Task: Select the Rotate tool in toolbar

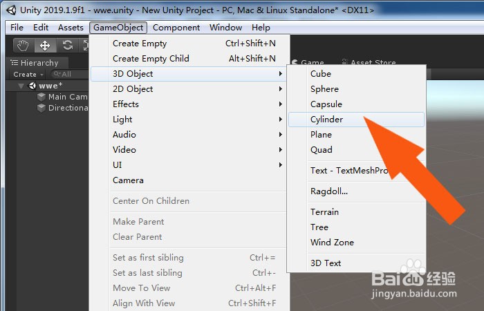Action: tap(67, 46)
